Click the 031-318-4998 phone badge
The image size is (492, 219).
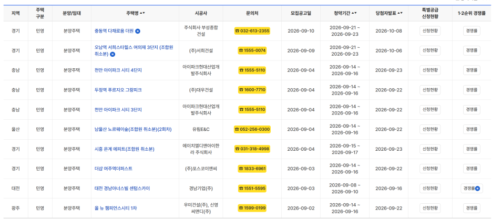click(x=252, y=149)
